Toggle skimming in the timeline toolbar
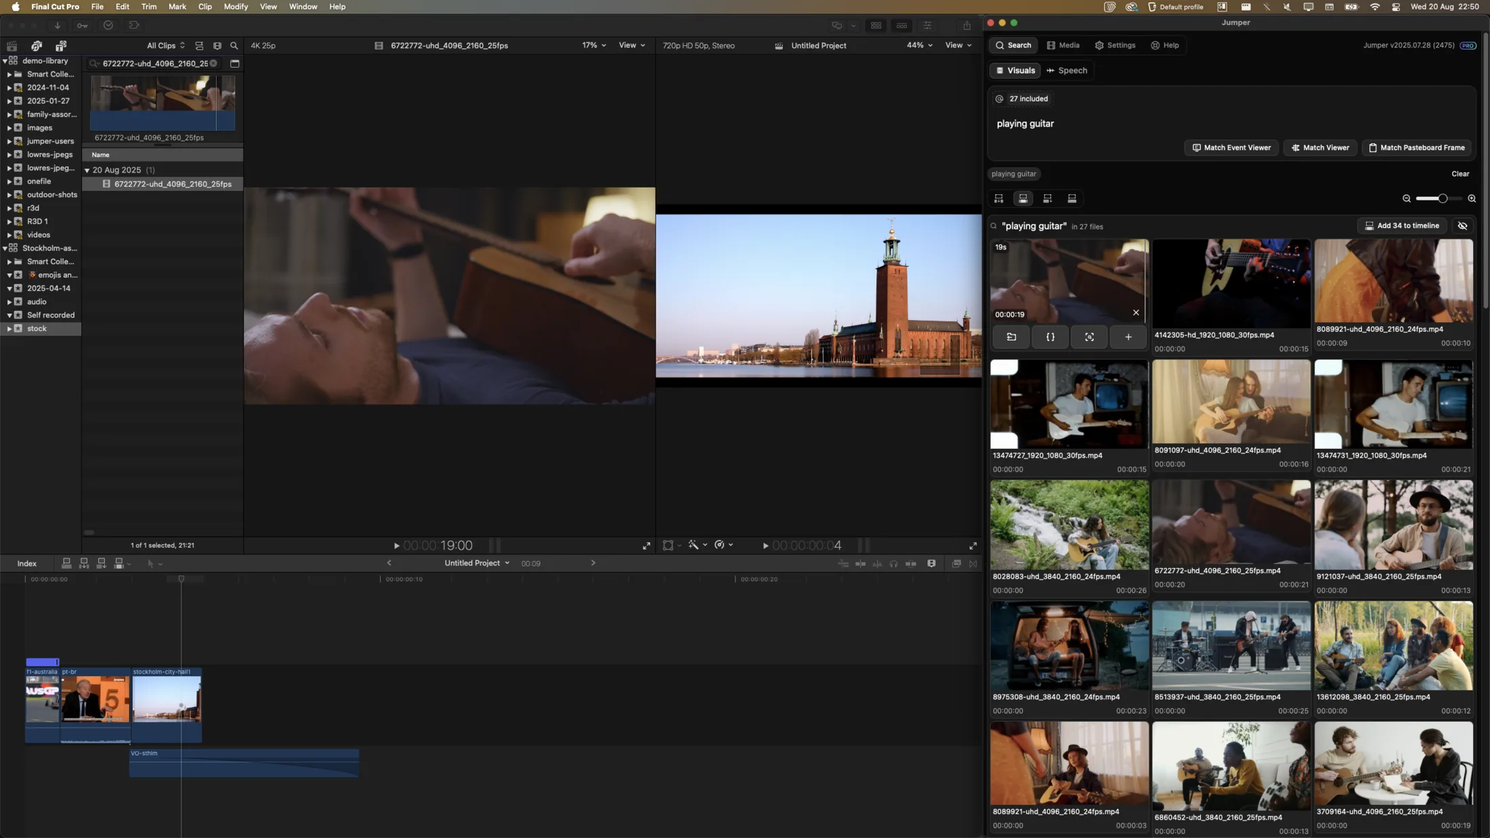The width and height of the screenshot is (1490, 838). point(860,563)
